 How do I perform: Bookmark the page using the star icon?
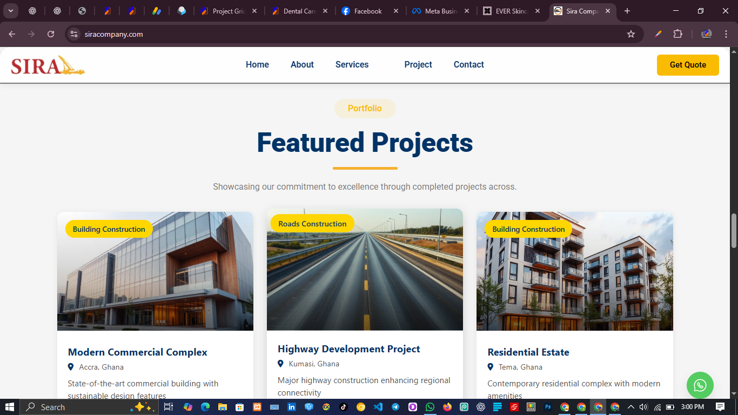631,34
